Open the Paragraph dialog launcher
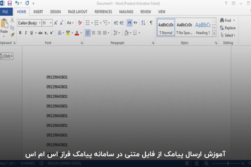 [153, 43]
